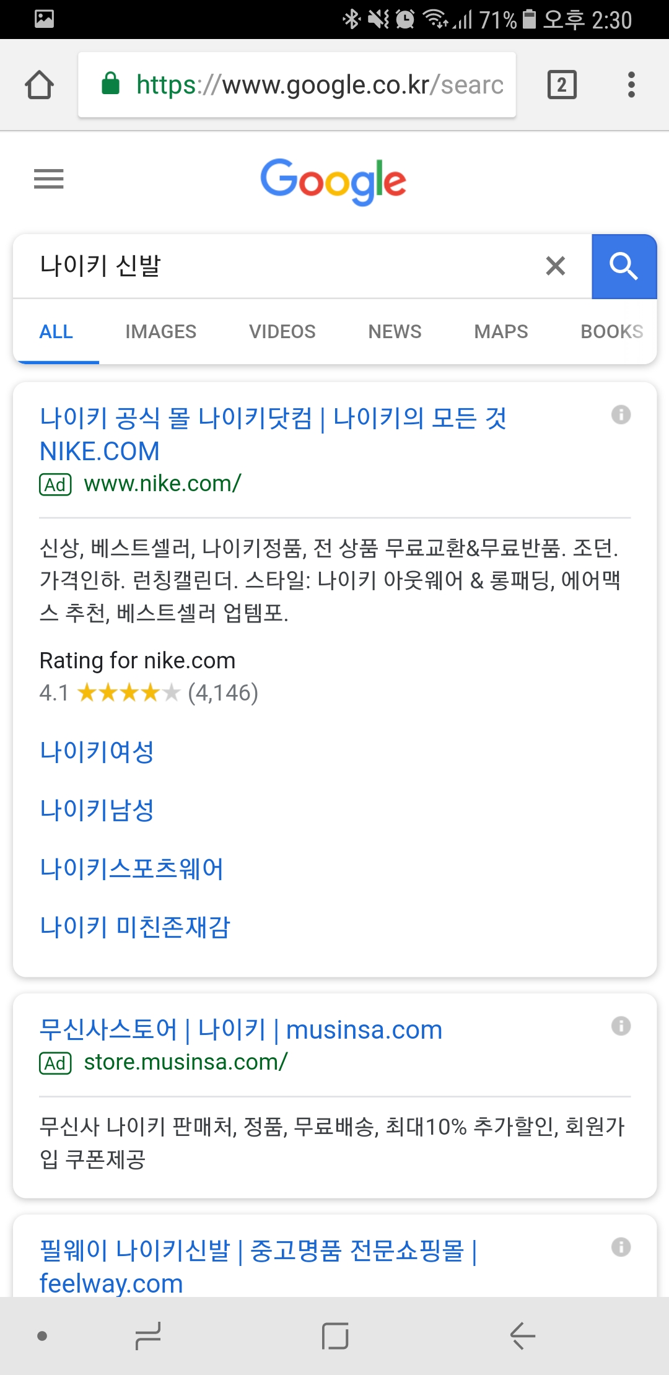Open the 나이키스포츠웨어 sitelink
The height and width of the screenshot is (1375, 669).
click(x=131, y=869)
